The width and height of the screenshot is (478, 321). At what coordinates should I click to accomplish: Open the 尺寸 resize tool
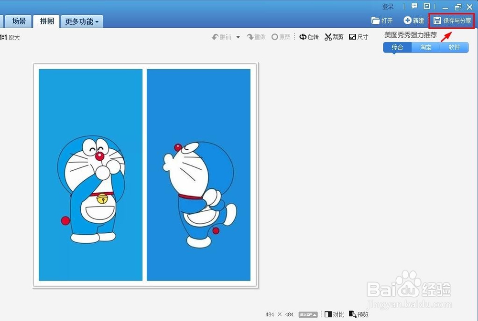(358, 37)
